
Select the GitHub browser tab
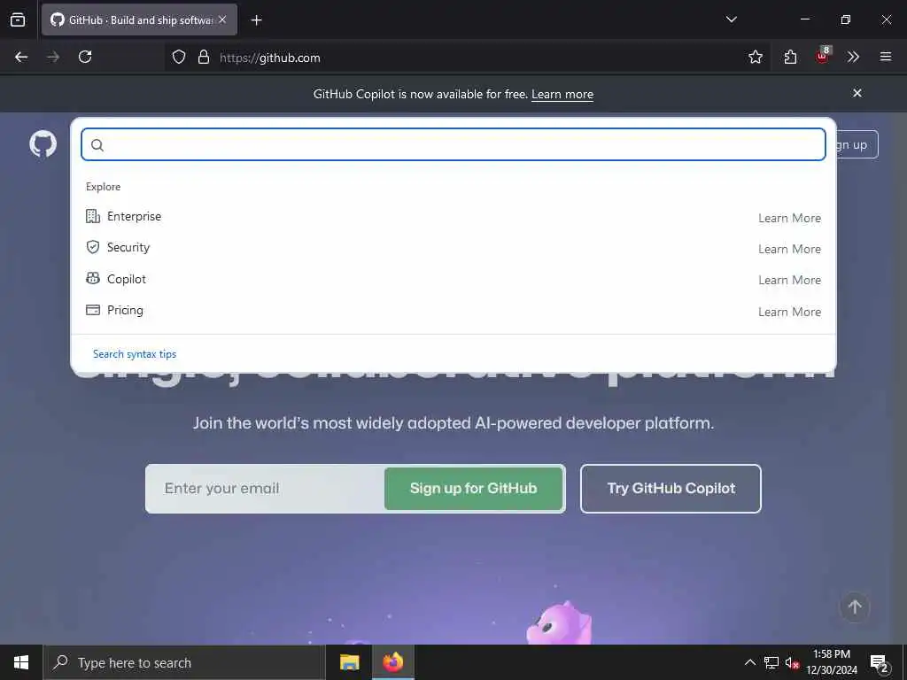[139, 20]
